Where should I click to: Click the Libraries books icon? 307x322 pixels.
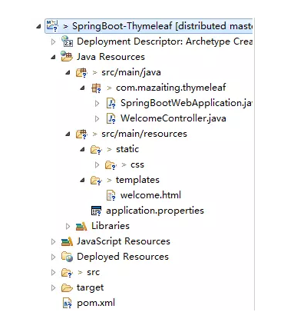[81, 226]
